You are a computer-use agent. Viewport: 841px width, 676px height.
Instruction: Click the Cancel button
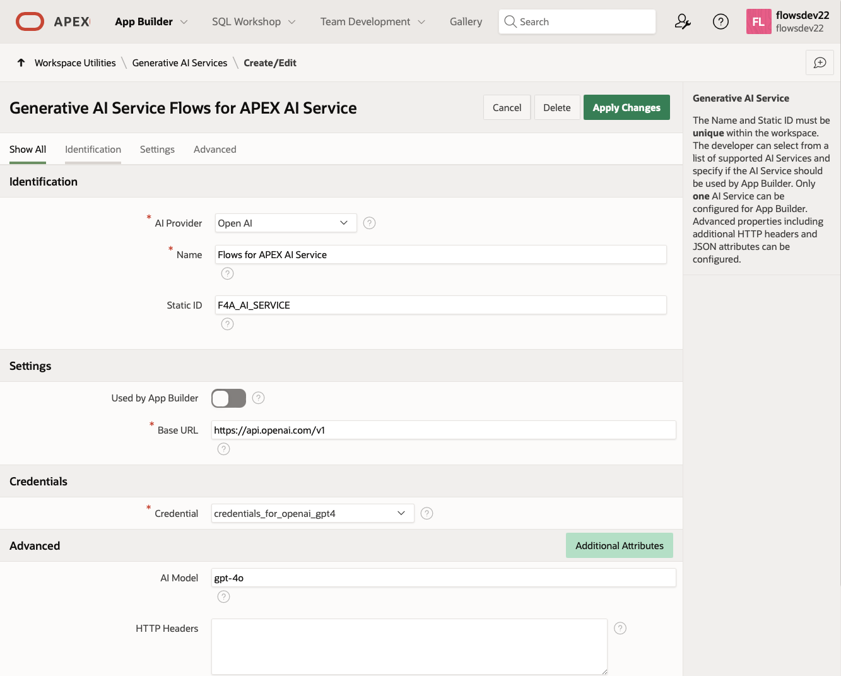507,107
